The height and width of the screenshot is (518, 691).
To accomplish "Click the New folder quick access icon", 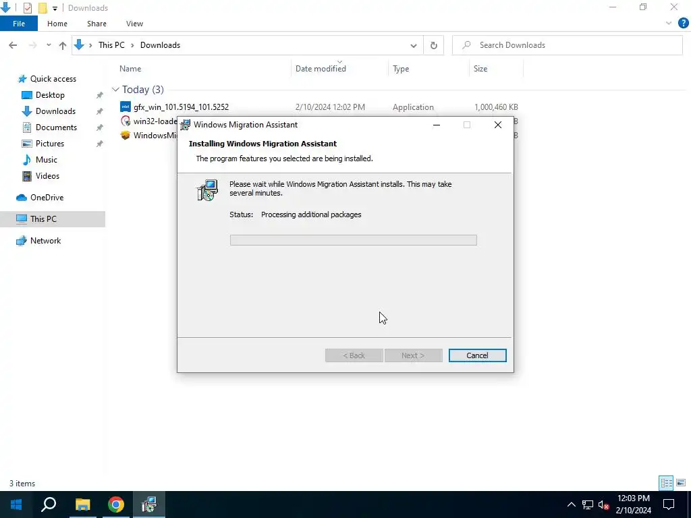I will pos(43,8).
